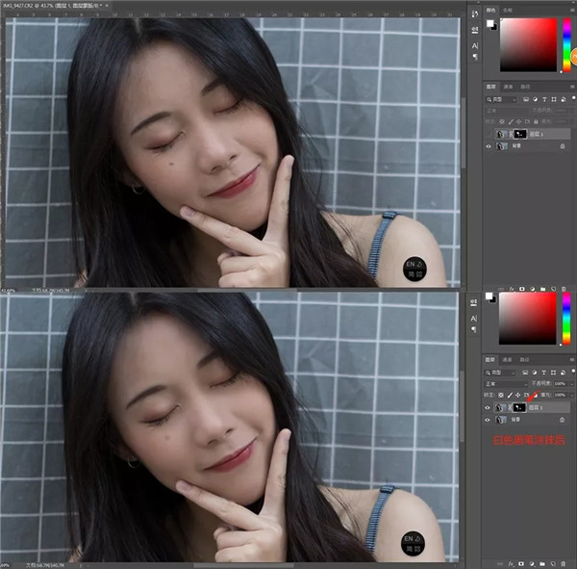577x569 pixels.
Task: Open Layers panel menu in lower window
Action: coord(572,360)
